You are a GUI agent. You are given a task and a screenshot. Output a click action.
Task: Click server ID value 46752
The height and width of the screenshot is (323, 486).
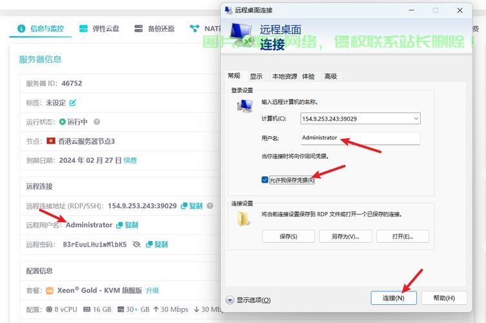click(x=72, y=83)
